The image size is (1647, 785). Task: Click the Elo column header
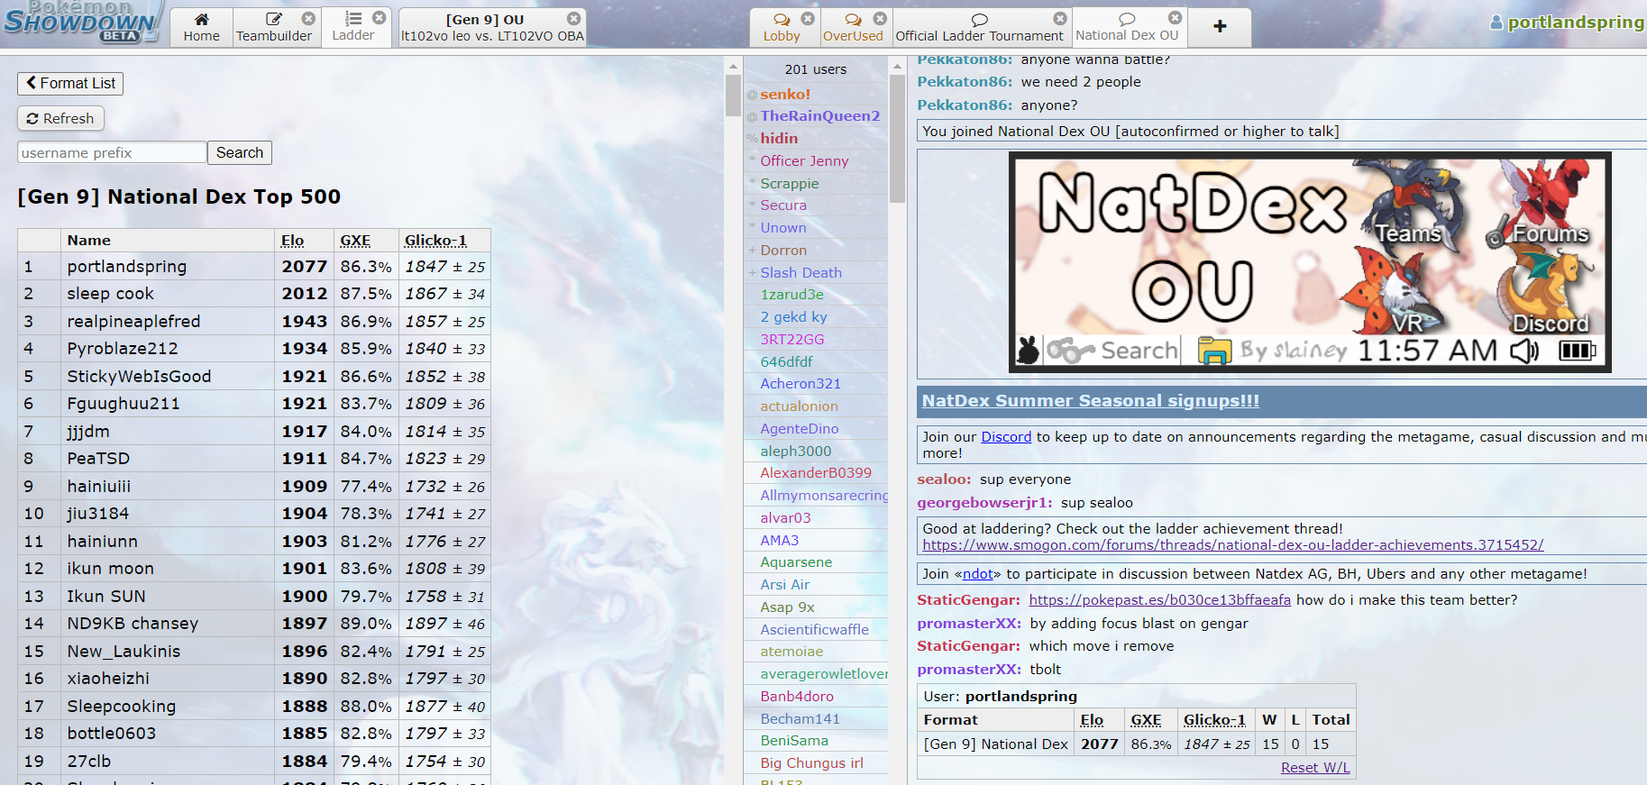[292, 241]
